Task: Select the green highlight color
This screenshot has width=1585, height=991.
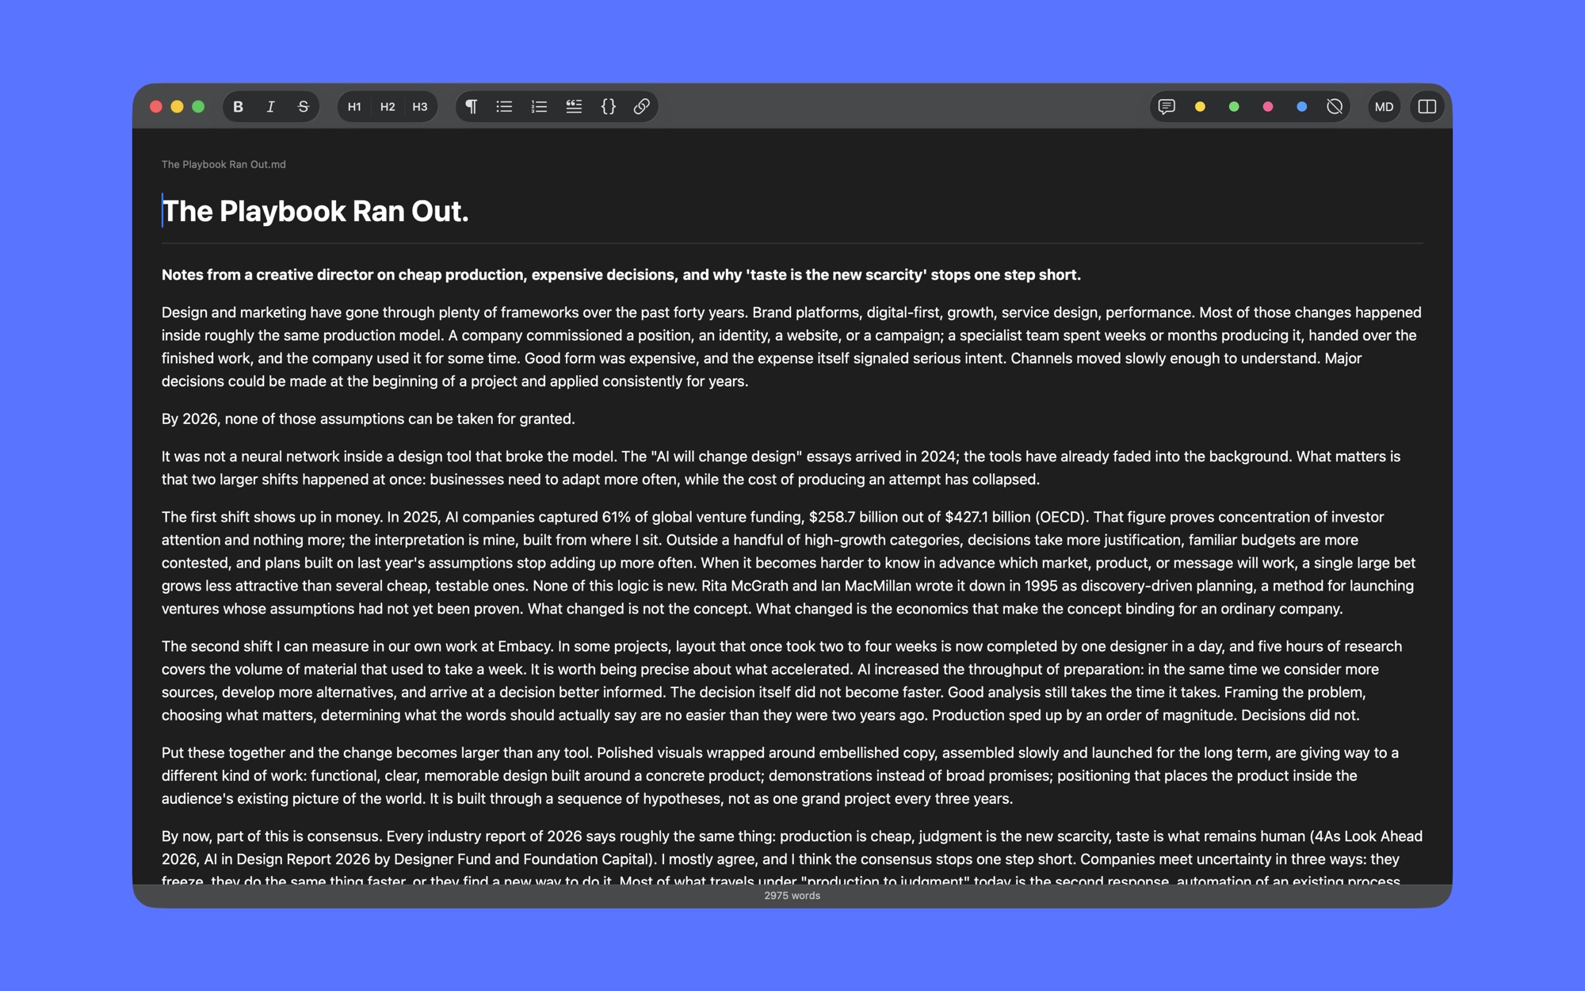Action: tap(1234, 106)
